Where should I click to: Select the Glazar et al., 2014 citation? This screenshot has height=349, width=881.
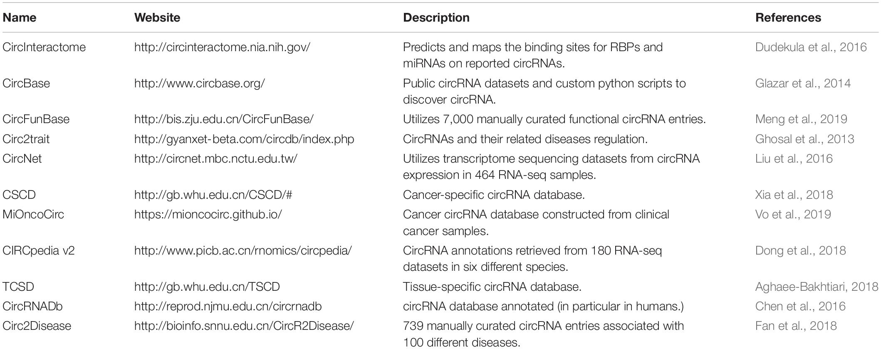803,83
